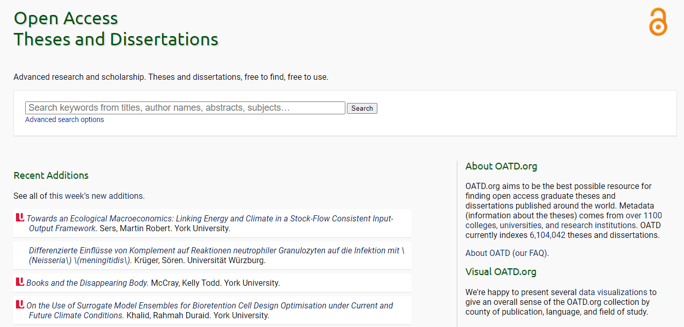Click York University icon beside Surrogate Model Ensembles thesis
Image resolution: width=684 pixels, height=327 pixels.
pyautogui.click(x=20, y=305)
